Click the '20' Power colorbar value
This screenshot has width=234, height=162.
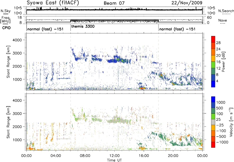point(218,56)
